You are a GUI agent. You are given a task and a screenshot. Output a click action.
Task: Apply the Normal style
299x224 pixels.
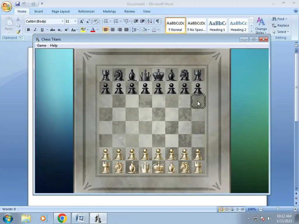click(175, 25)
